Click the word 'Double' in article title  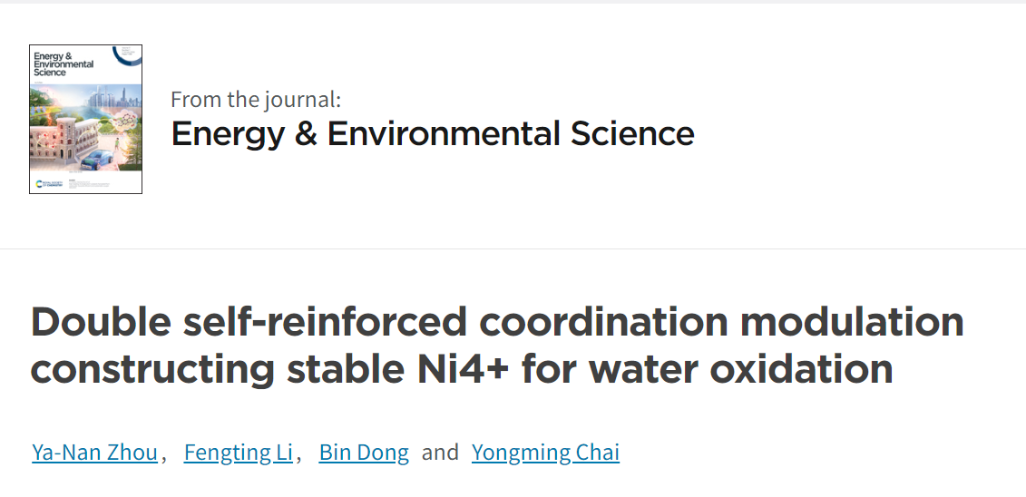[102, 321]
